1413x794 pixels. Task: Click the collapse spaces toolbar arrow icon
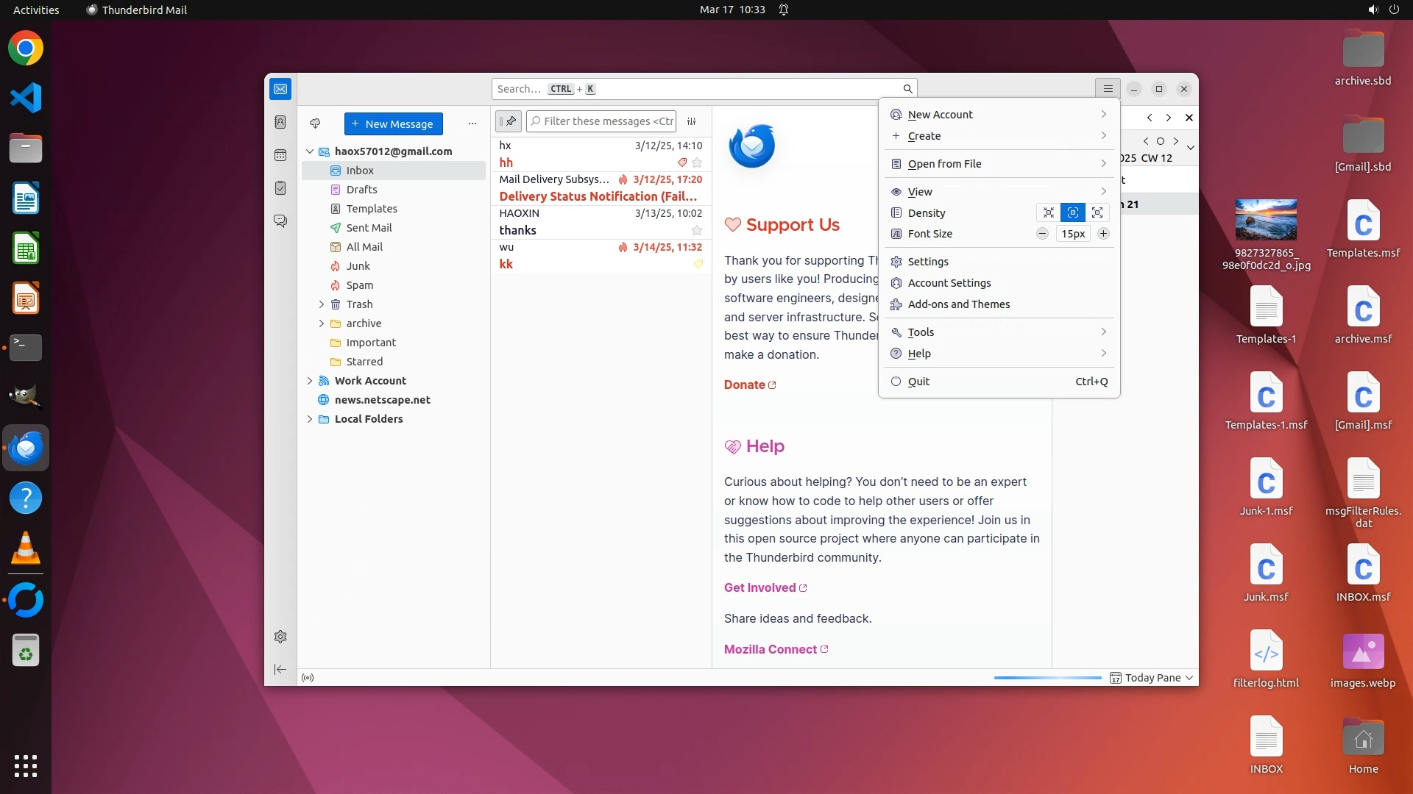point(280,669)
